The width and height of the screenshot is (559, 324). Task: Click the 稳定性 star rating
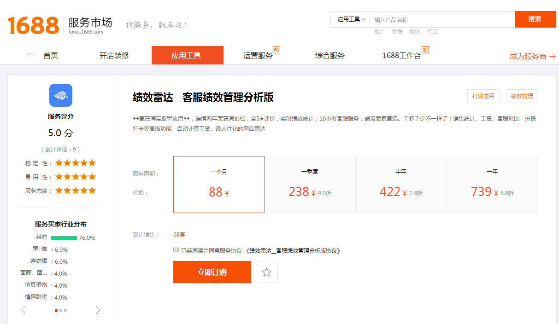click(76, 163)
